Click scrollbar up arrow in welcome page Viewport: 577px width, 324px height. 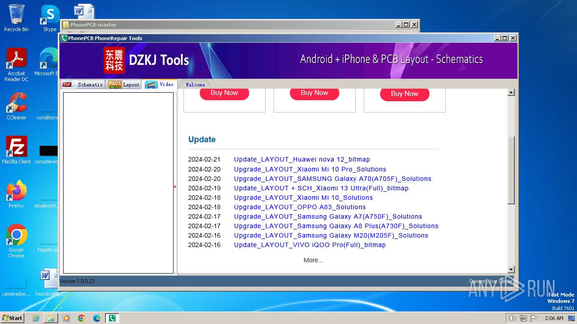[511, 92]
